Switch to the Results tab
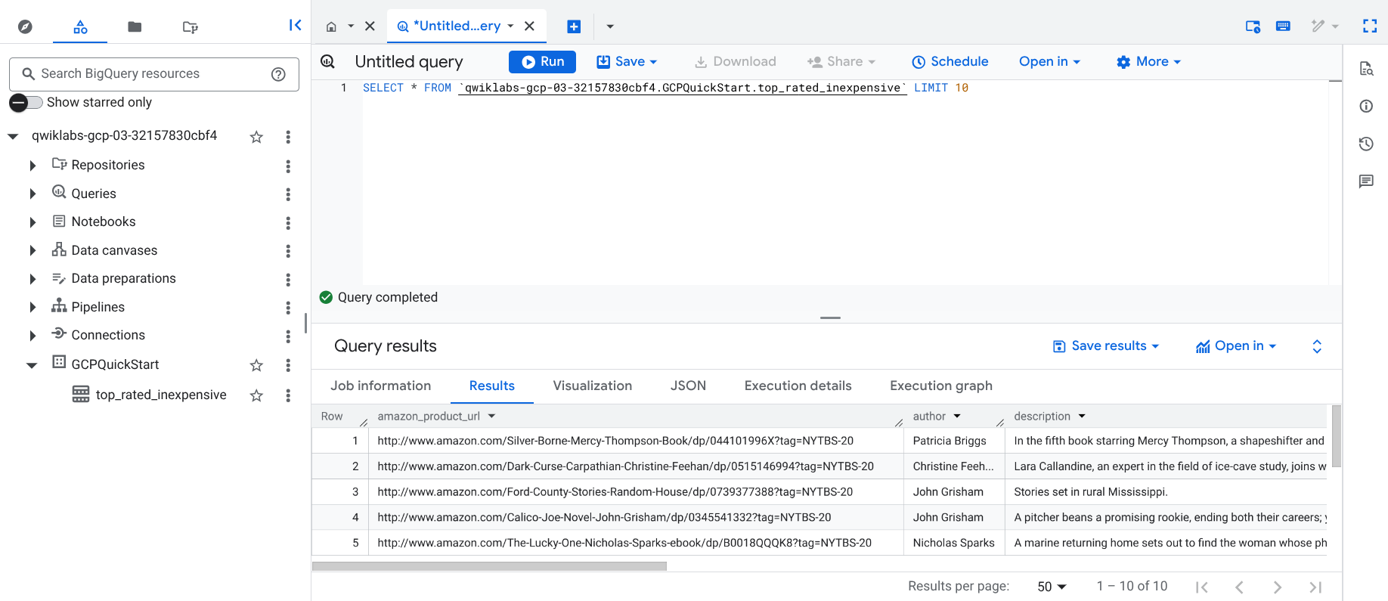 pos(492,386)
